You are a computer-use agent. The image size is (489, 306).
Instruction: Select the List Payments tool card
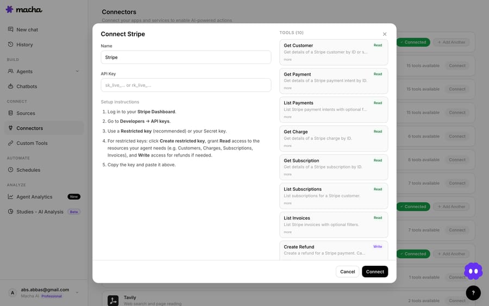[x=334, y=110]
